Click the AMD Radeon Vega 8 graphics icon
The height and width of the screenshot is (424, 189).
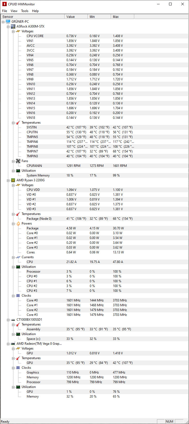pyautogui.click(x=13, y=343)
